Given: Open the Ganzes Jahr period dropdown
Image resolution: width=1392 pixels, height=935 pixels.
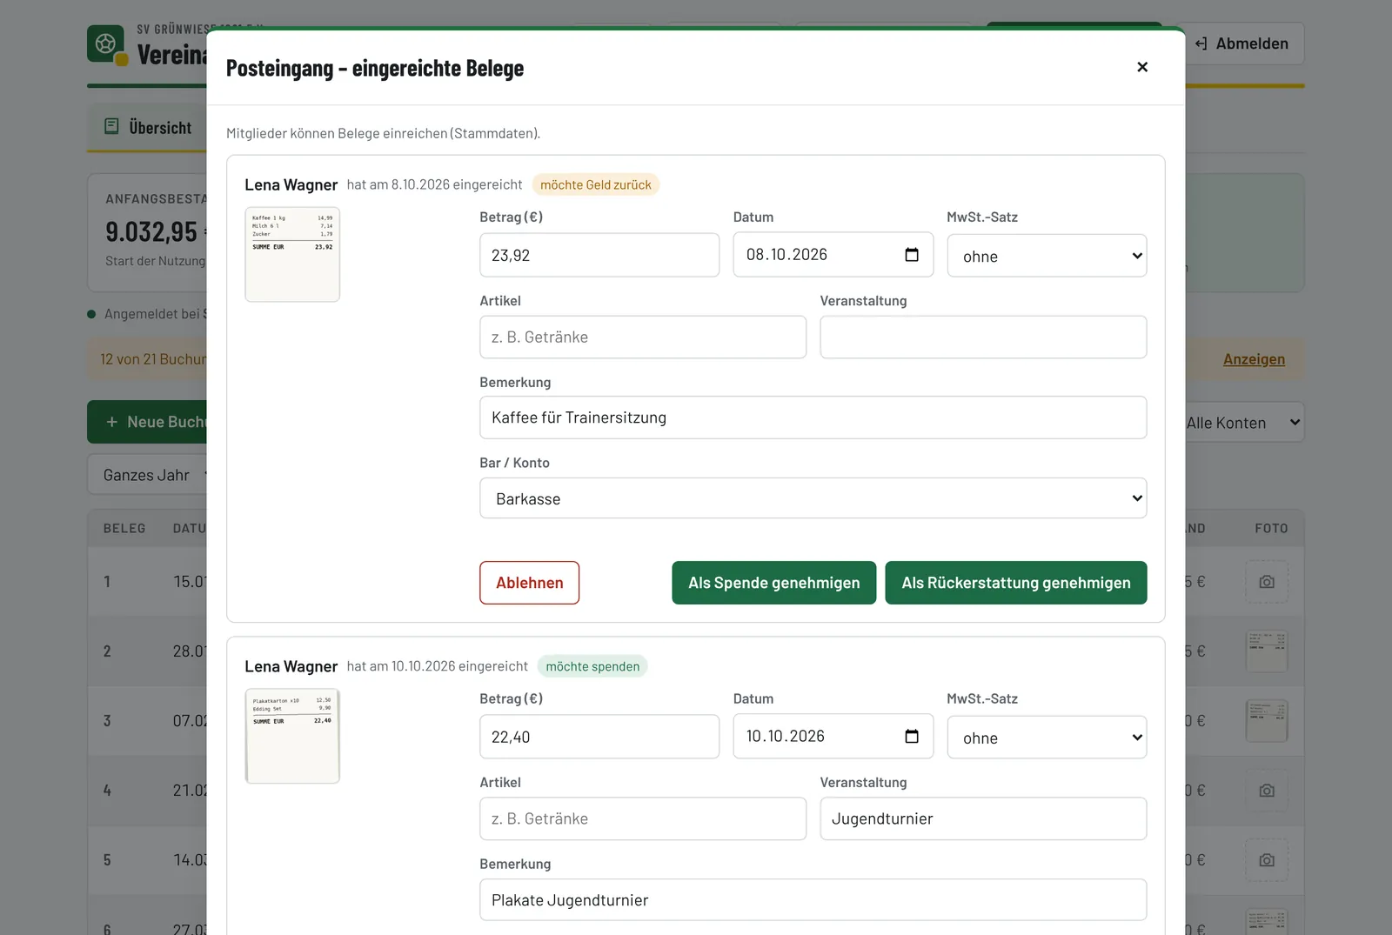Looking at the screenshot, I should 148,475.
